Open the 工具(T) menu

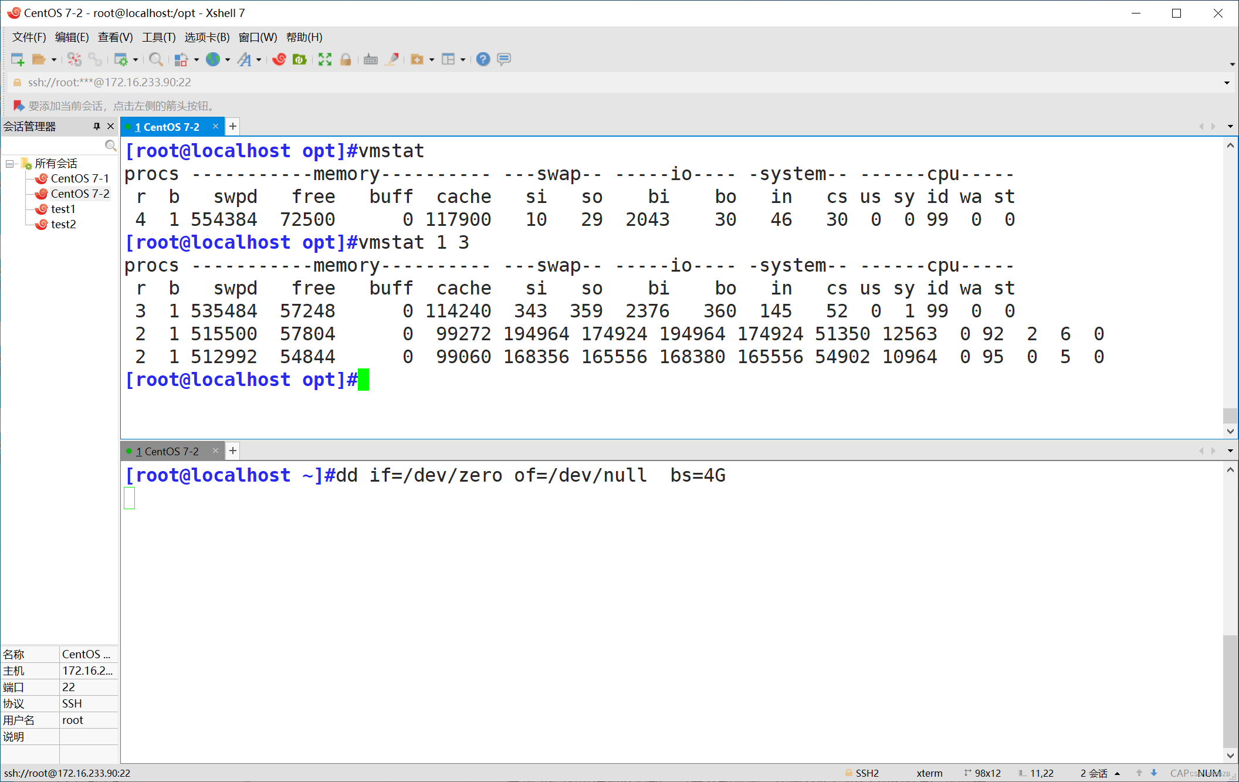(x=158, y=38)
